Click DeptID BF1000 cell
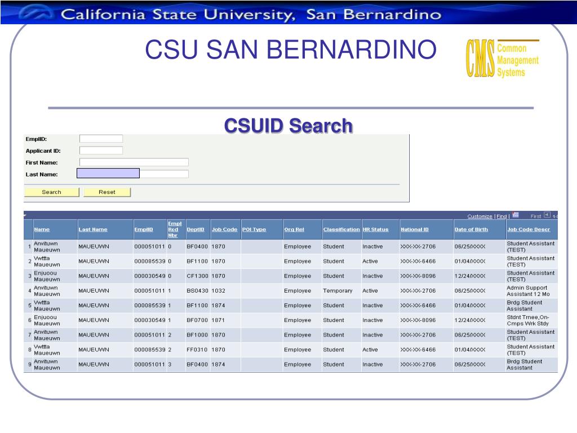577x433 pixels. 197,335
